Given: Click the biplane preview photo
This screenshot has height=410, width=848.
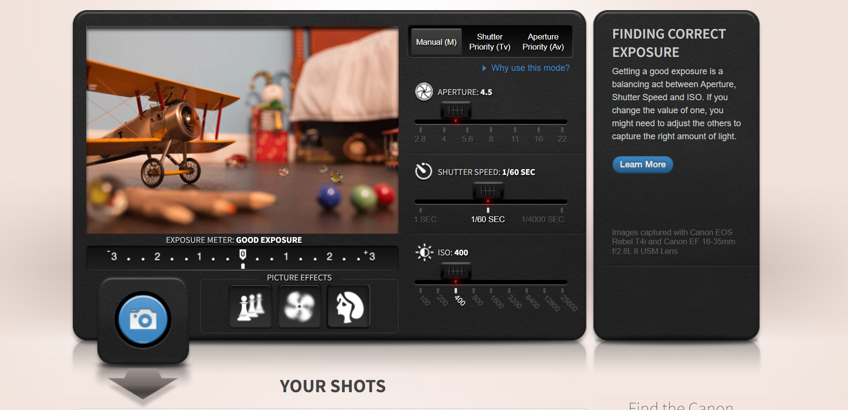Looking at the screenshot, I should pyautogui.click(x=242, y=130).
